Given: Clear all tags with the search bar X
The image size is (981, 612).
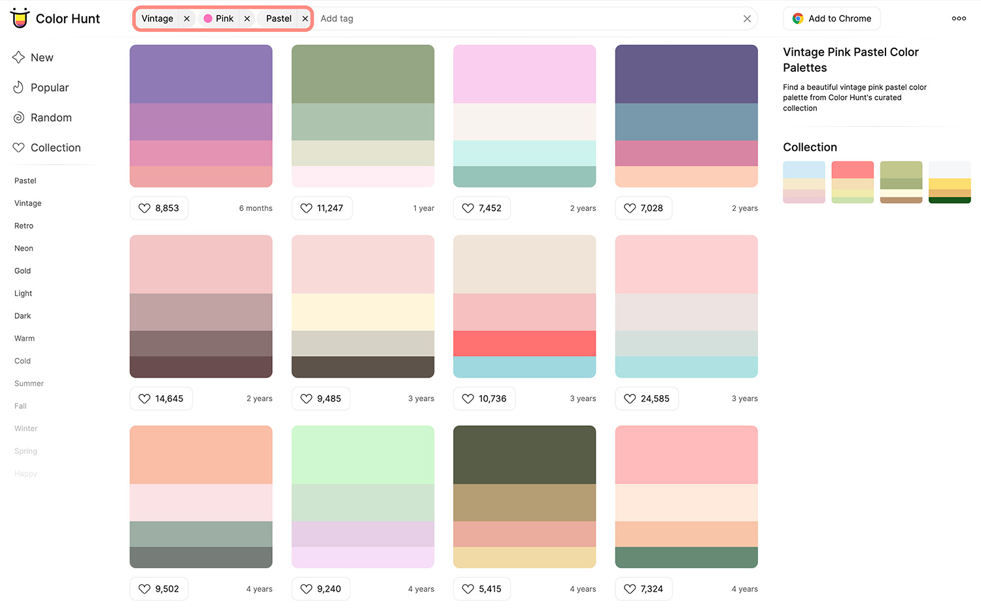Looking at the screenshot, I should pos(747,18).
